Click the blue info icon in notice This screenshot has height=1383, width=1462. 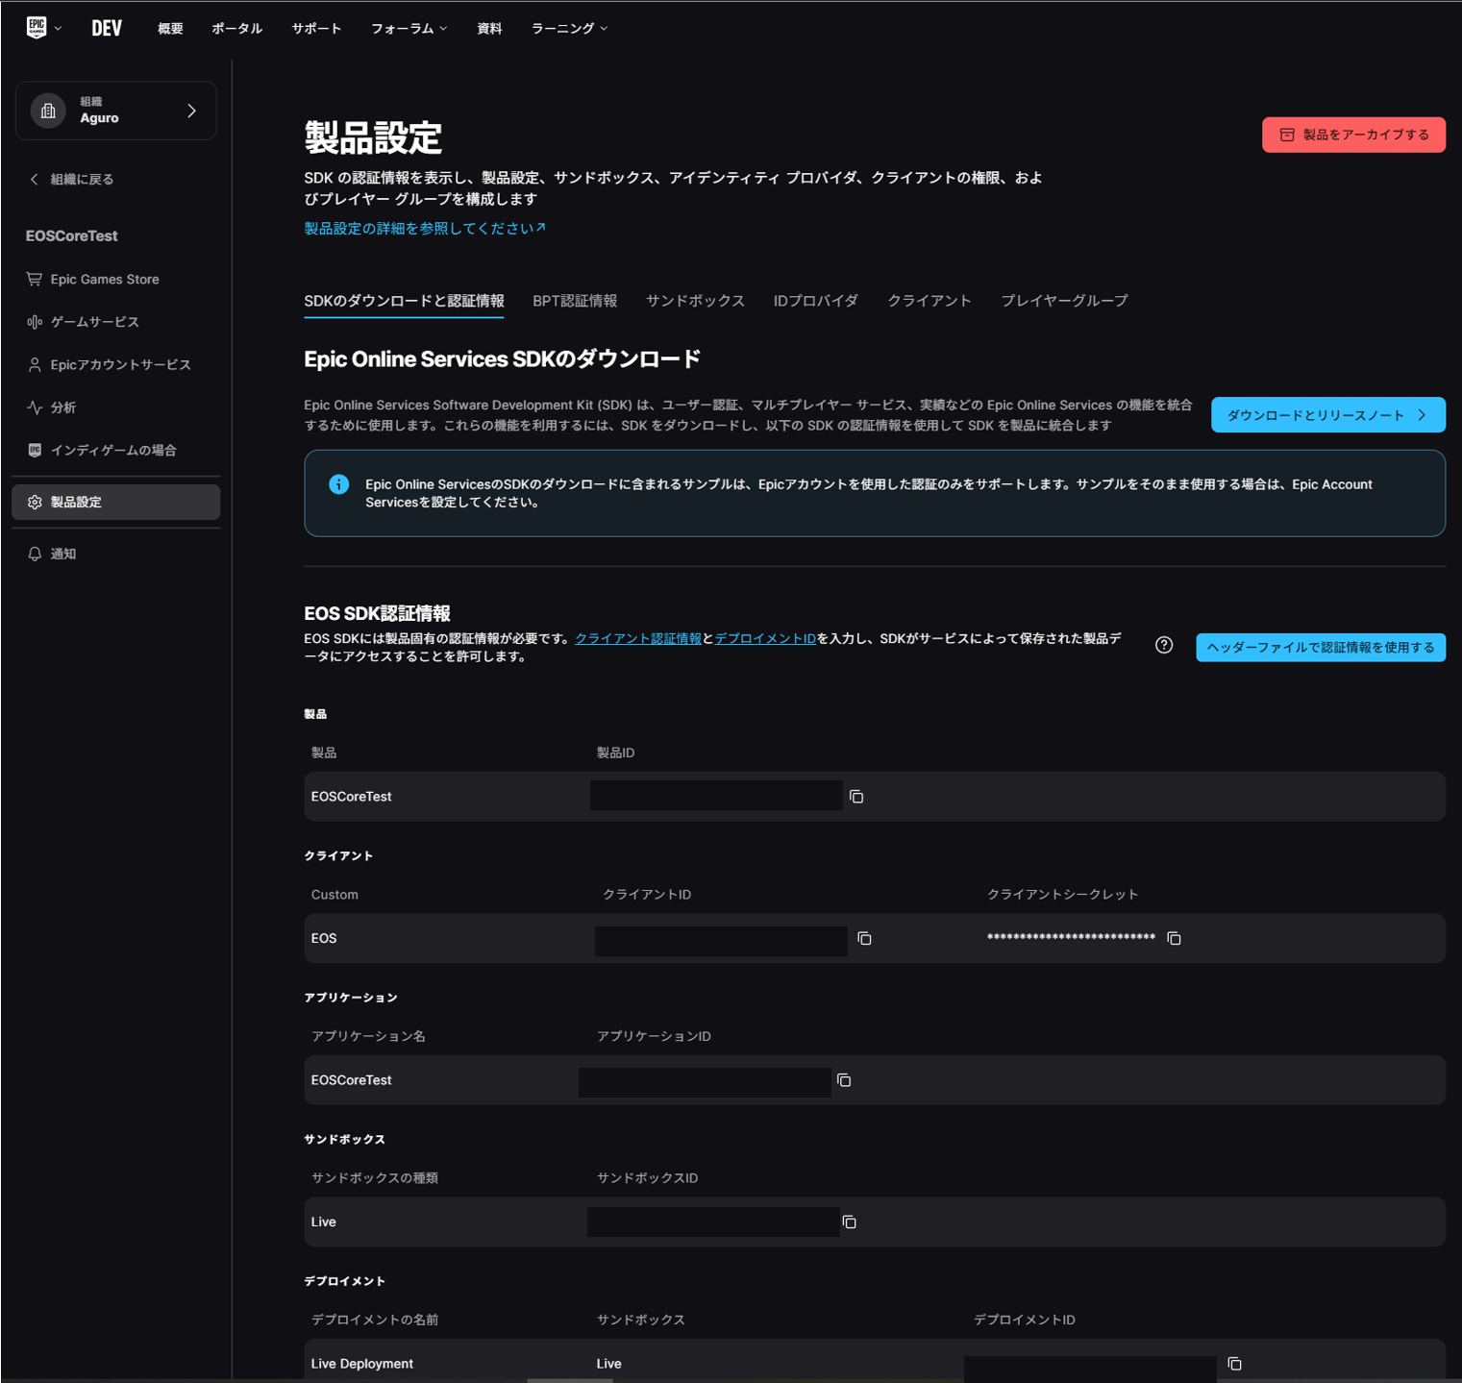(338, 484)
